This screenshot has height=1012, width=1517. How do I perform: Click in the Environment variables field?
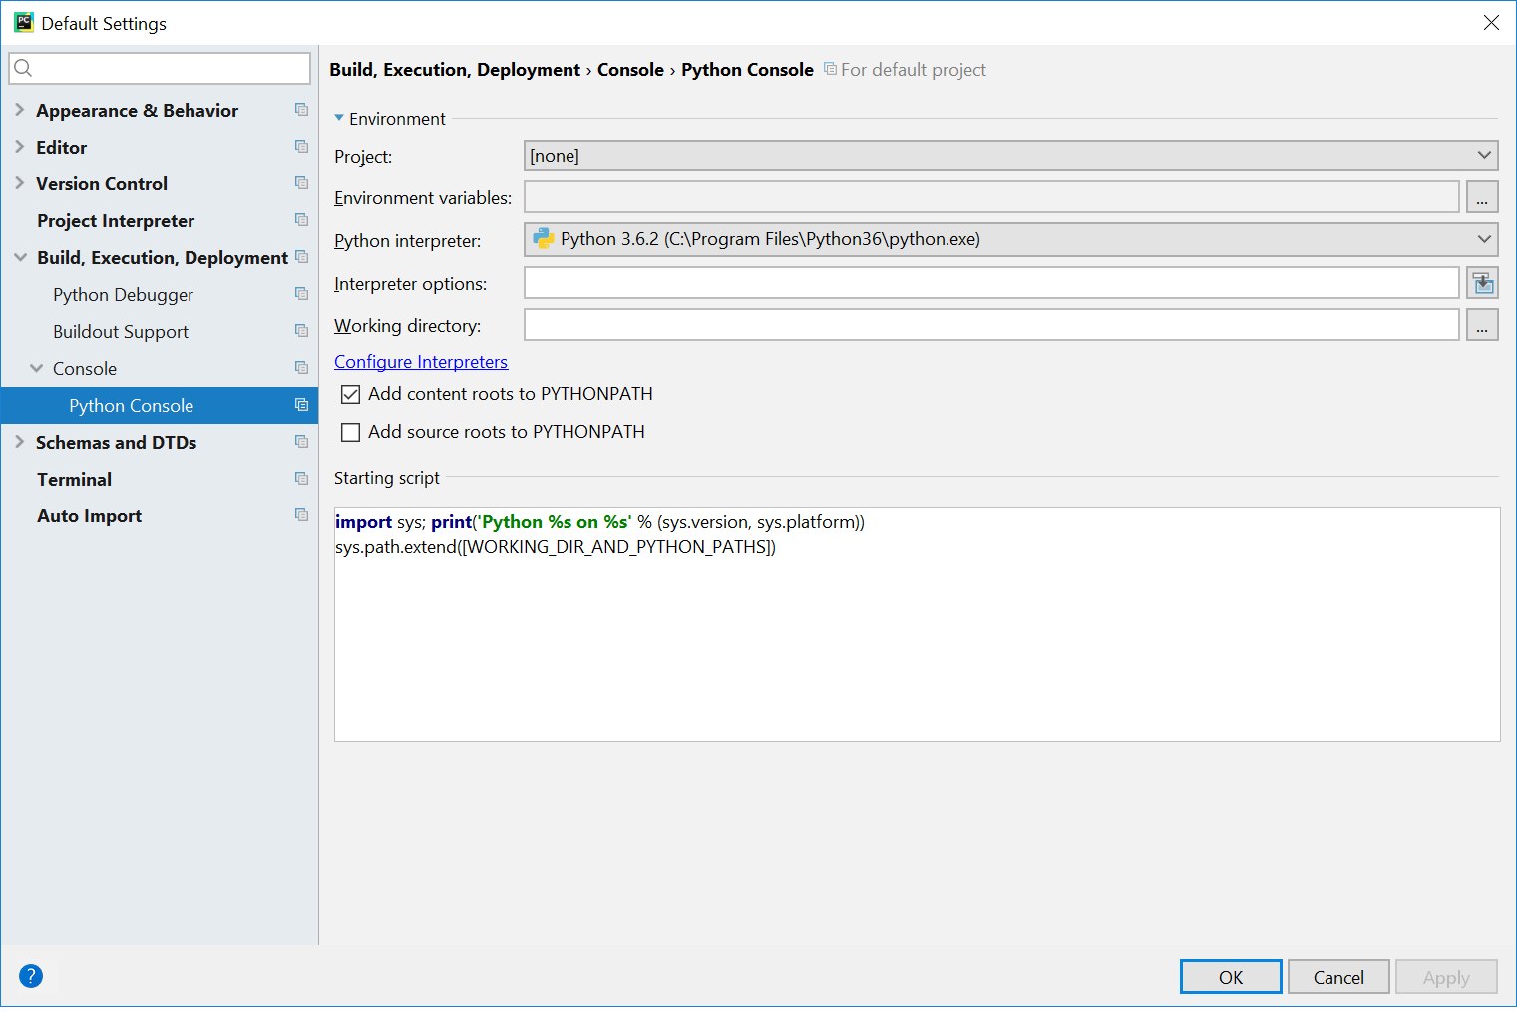pyautogui.click(x=992, y=197)
